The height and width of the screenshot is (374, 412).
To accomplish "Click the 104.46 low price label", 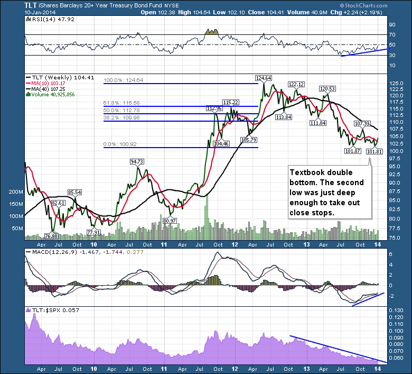I will tap(221, 143).
